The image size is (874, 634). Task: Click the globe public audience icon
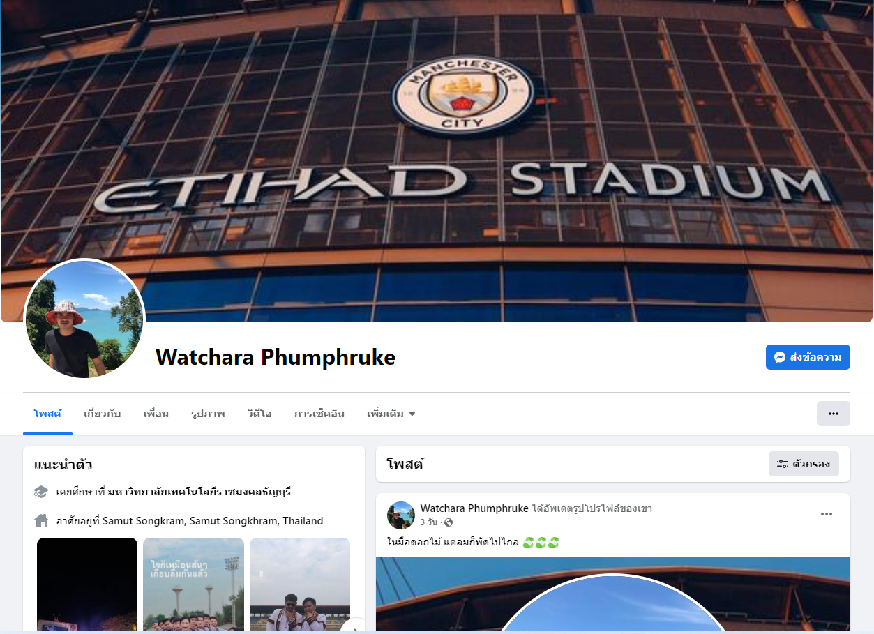coord(449,522)
